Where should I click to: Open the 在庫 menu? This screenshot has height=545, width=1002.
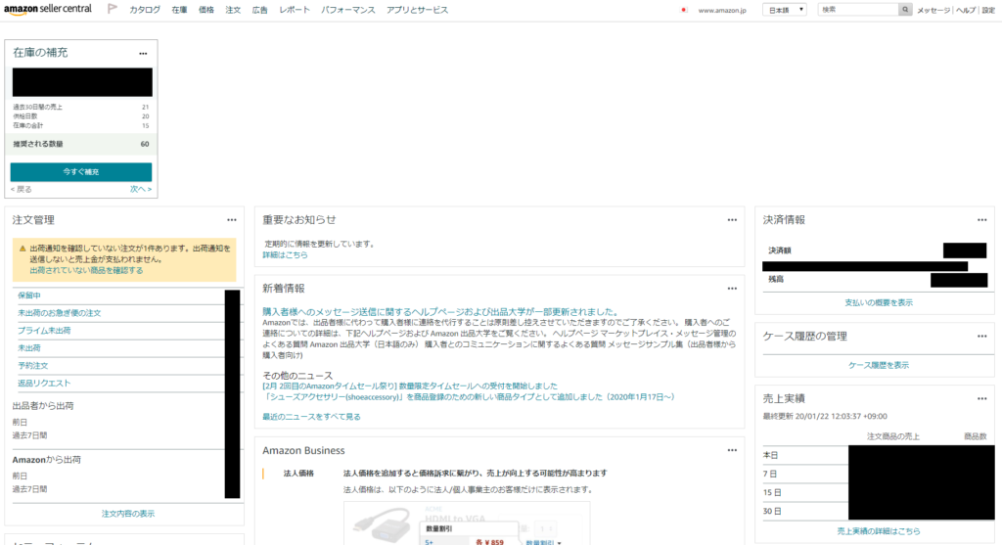click(180, 10)
